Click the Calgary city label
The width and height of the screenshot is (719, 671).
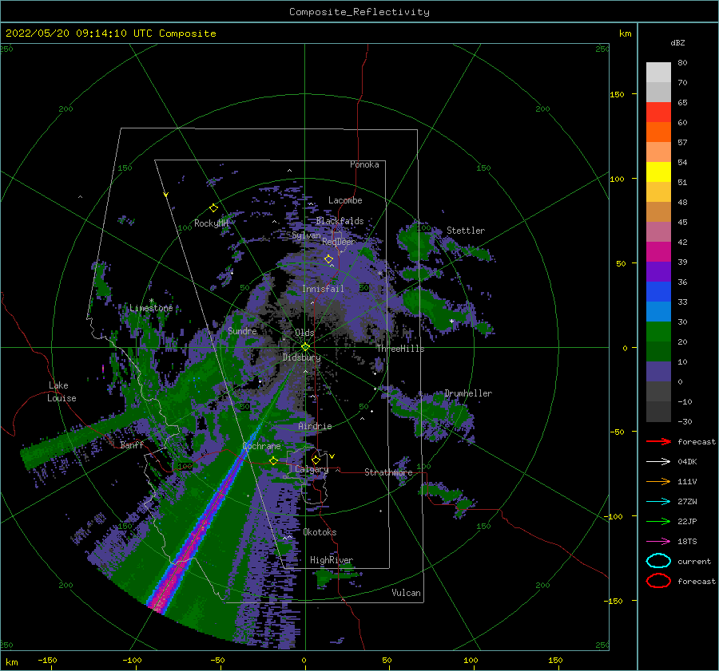point(312,469)
